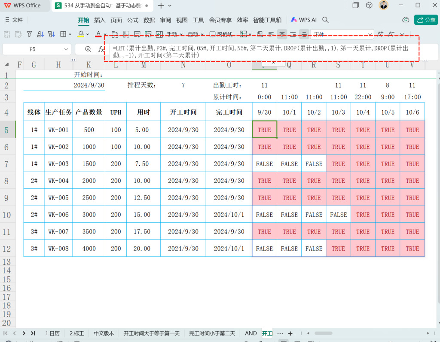The height and width of the screenshot is (342, 440).
Task: Expand the freeze panes dropdown arrow
Action: pyautogui.click(x=250, y=34)
